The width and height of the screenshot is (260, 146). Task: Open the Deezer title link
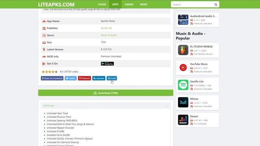click(x=194, y=116)
